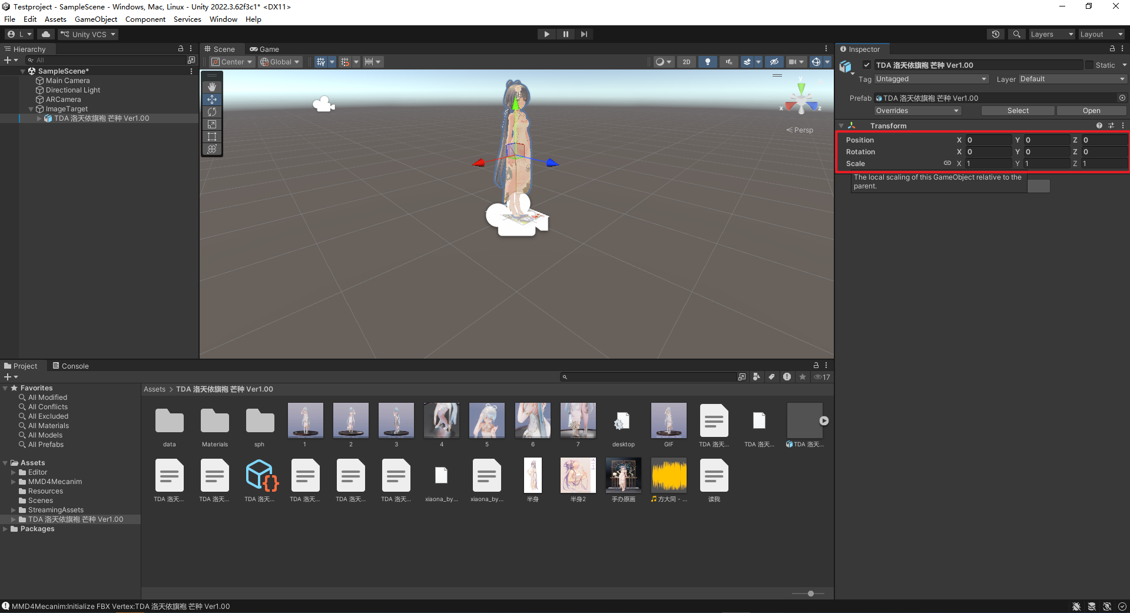The width and height of the screenshot is (1130, 613).
Task: Collapse the ImageTarget hierarchy item
Action: tap(31, 109)
